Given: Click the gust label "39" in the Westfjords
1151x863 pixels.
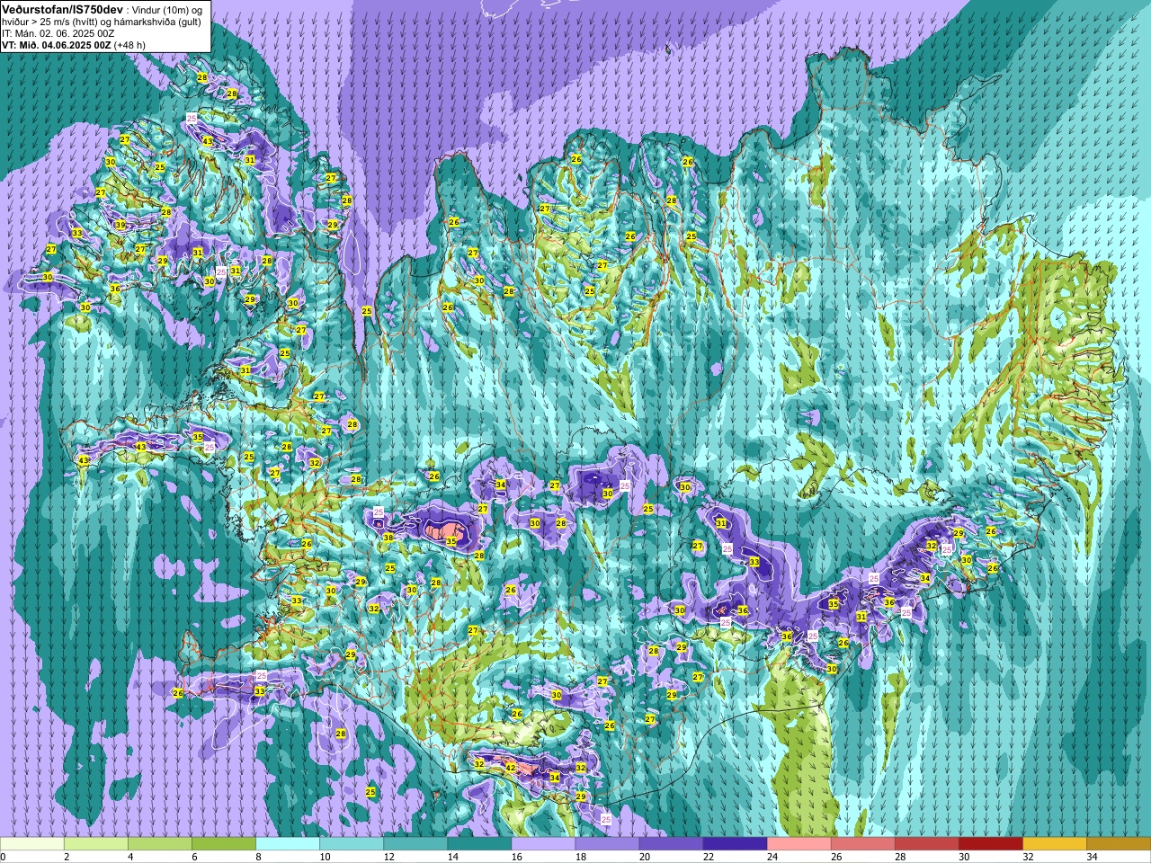Looking at the screenshot, I should click(120, 225).
